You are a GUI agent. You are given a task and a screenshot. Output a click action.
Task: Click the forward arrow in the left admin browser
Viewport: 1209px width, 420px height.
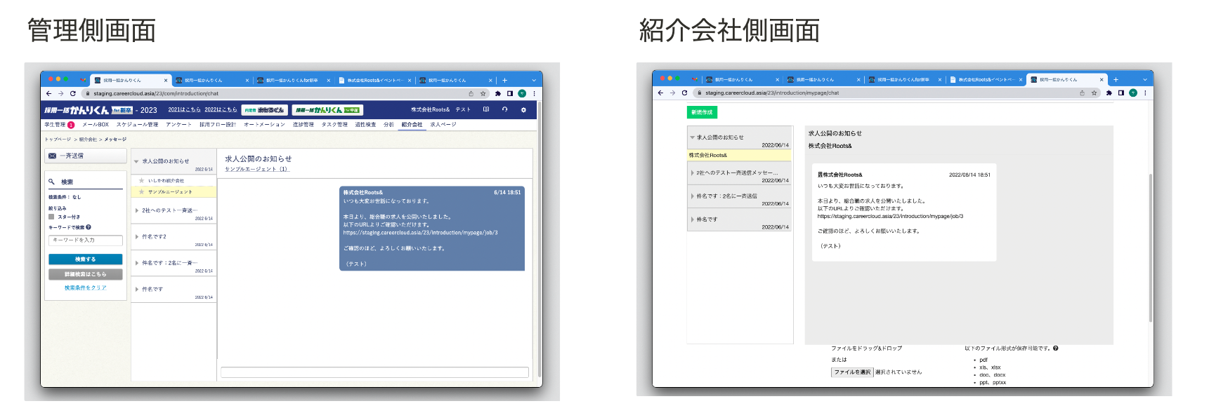pyautogui.click(x=60, y=93)
